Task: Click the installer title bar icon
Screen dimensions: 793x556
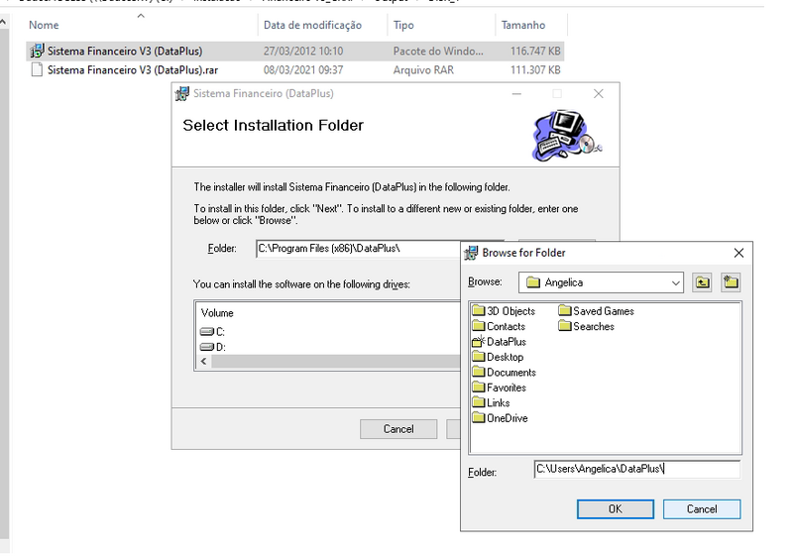Action: coord(181,94)
